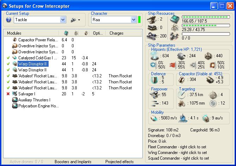Click Fleet Commander right click to set
The height and width of the screenshot is (166, 236).
pos(177,147)
